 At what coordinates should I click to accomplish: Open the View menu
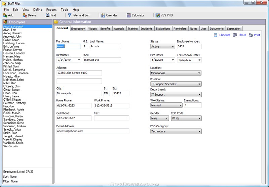(x=26, y=10)
